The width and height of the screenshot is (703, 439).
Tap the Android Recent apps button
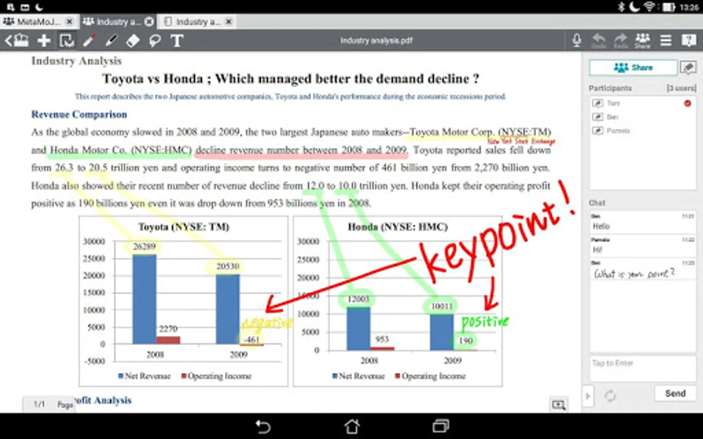(440, 426)
